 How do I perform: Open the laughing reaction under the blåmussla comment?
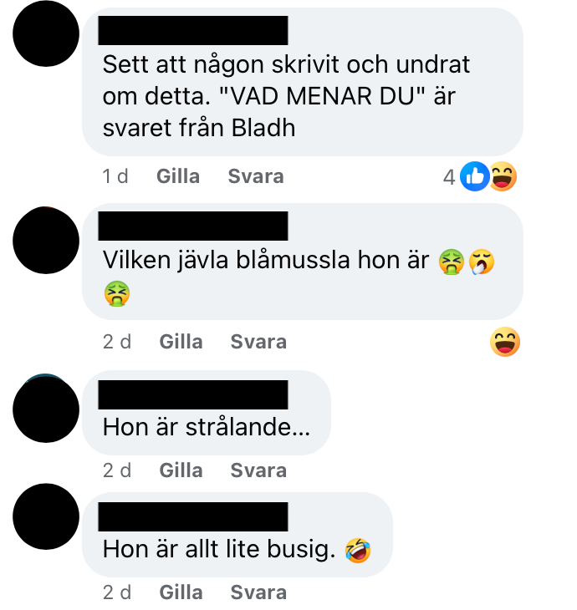pos(504,342)
